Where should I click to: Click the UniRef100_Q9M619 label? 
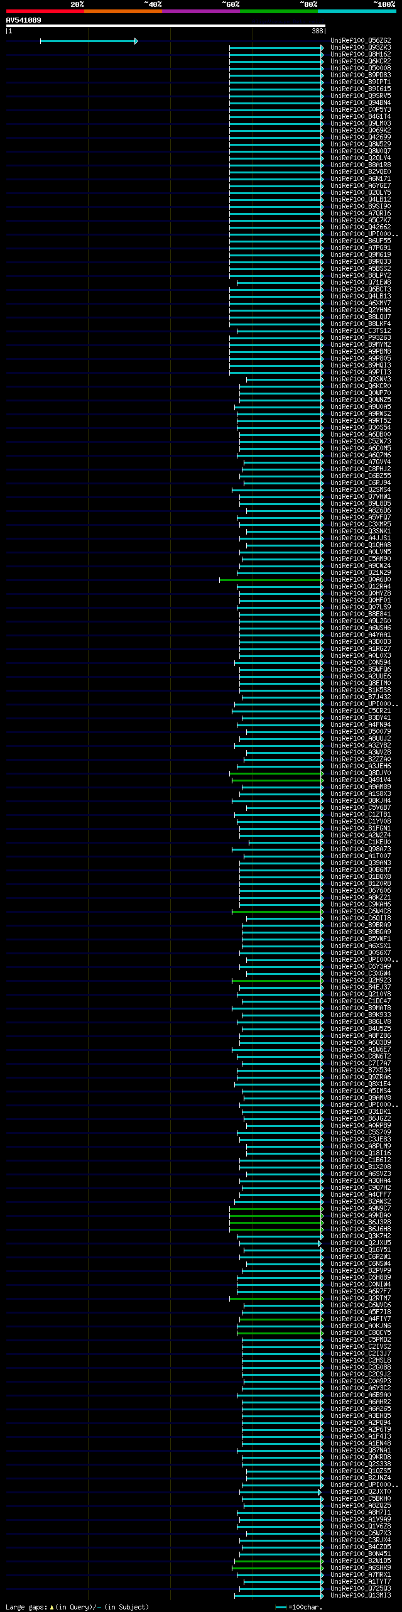click(361, 255)
